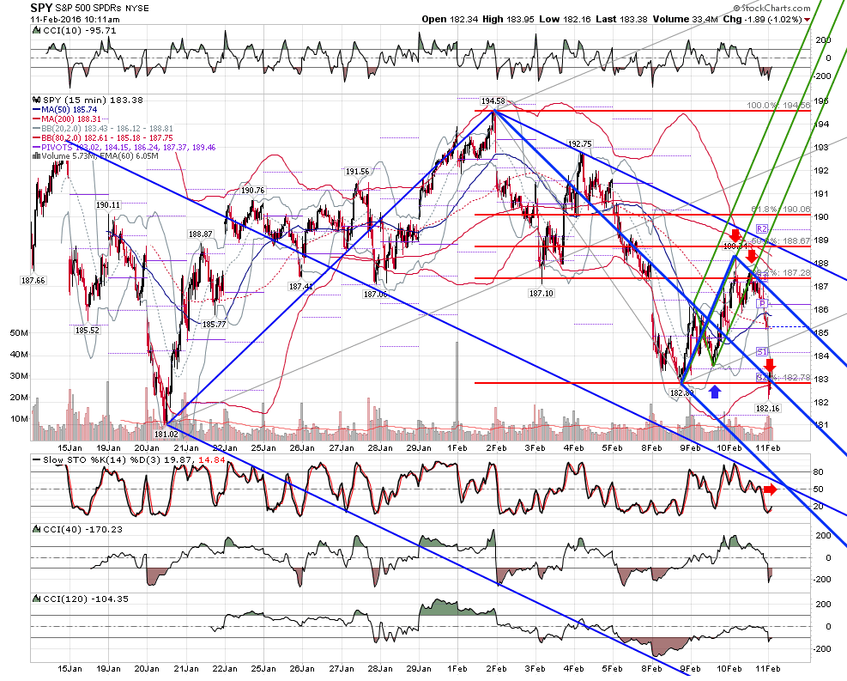847x681 pixels.
Task: Click the 192.75 swing high label
Action: pyautogui.click(x=579, y=143)
